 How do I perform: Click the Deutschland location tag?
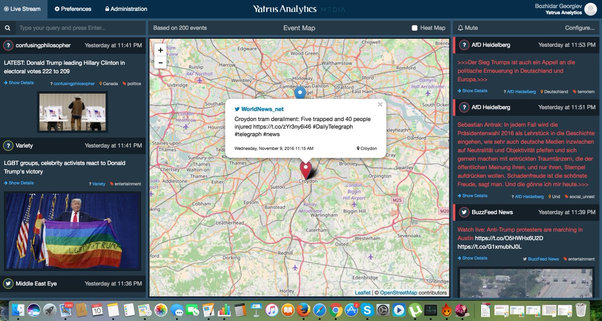click(554, 92)
